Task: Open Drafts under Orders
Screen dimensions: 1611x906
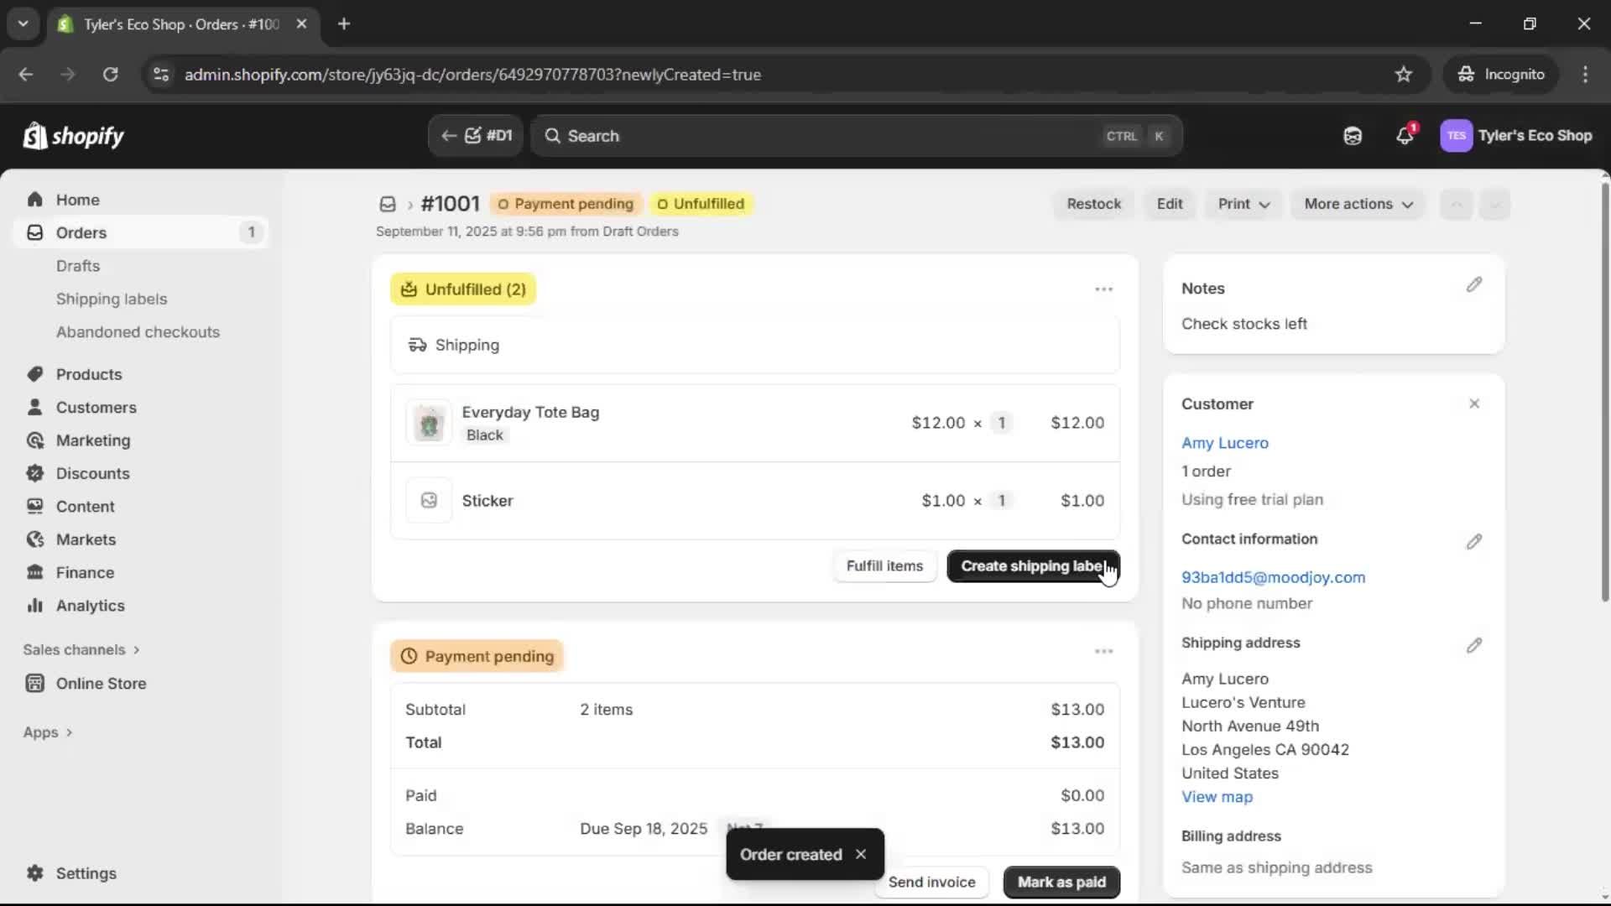Action: coord(78,265)
